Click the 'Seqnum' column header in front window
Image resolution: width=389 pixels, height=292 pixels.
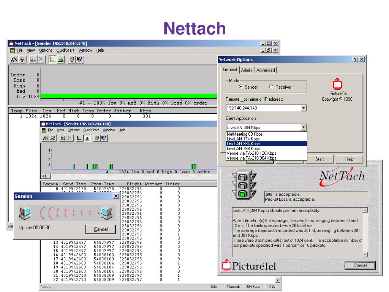(51, 184)
